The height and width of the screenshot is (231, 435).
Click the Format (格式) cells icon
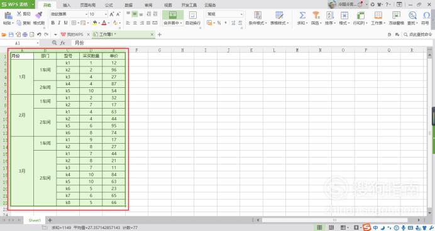(x=344, y=15)
